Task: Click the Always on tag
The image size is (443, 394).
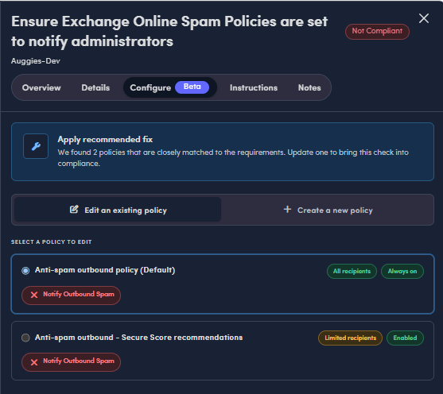Action: [x=402, y=271]
